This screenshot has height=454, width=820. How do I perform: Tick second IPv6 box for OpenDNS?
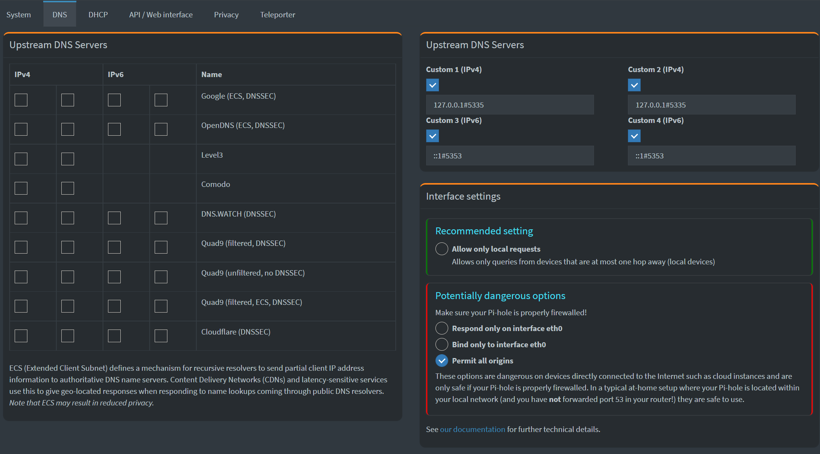161,129
